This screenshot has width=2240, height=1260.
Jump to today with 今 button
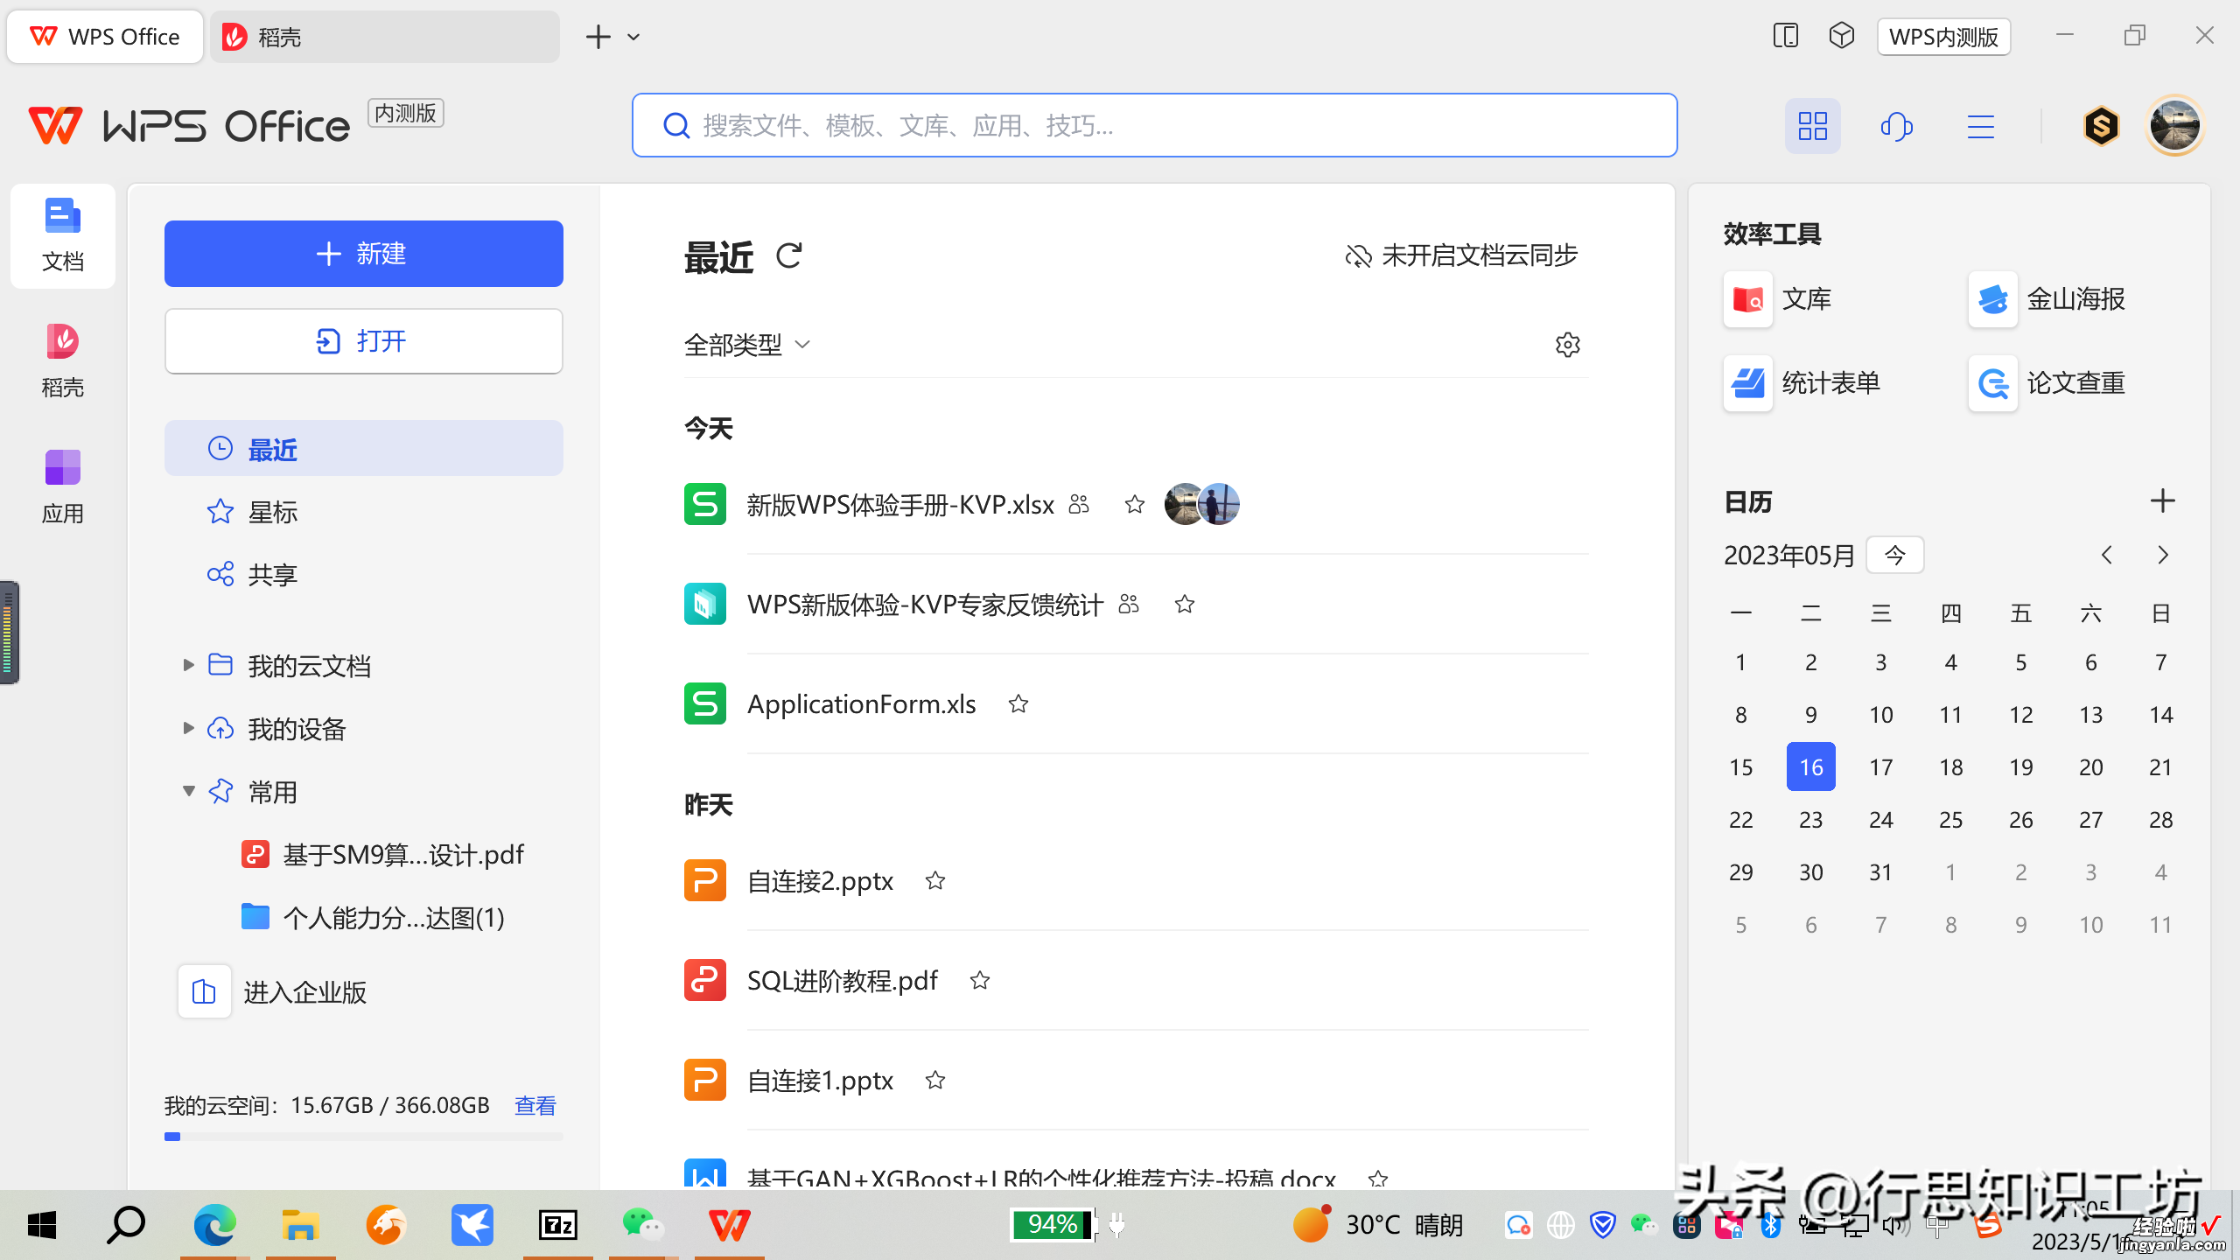(1895, 556)
